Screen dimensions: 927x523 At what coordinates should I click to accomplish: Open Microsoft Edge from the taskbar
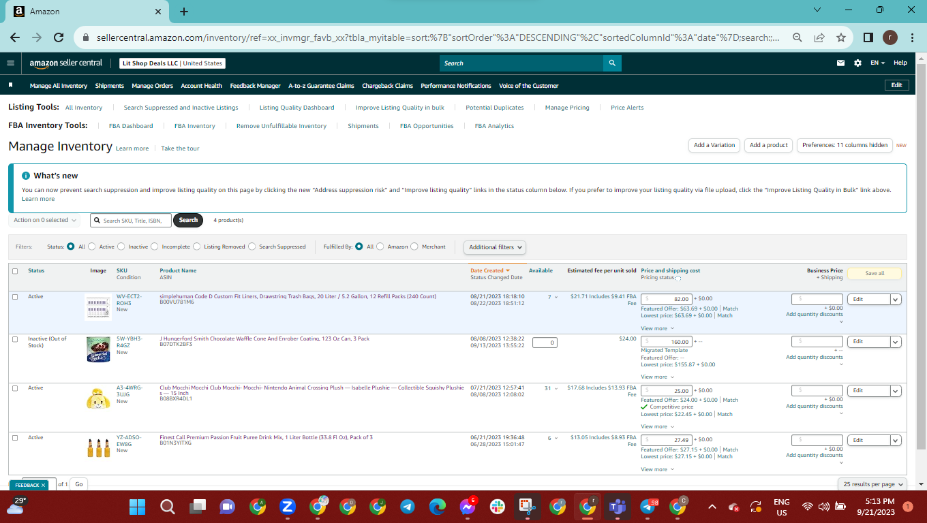point(437,507)
